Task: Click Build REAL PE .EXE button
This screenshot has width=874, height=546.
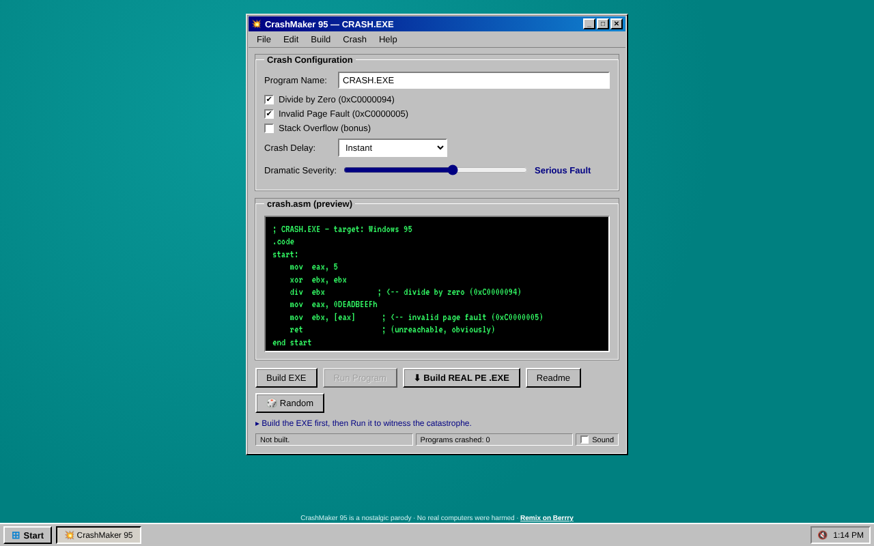Action: [x=462, y=378]
